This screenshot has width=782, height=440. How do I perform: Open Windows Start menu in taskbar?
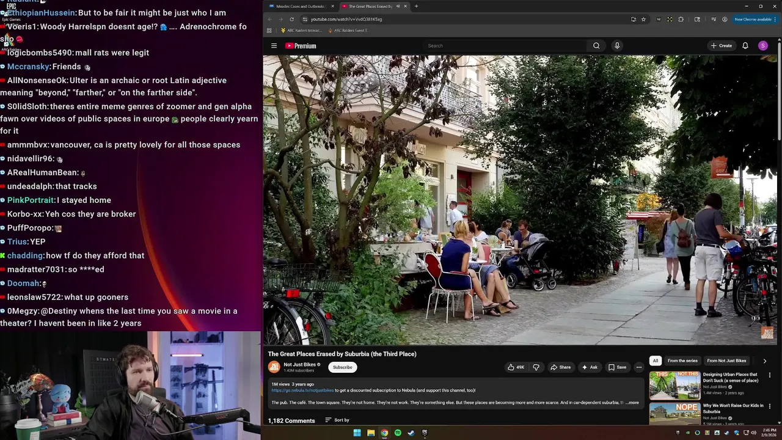point(357,433)
